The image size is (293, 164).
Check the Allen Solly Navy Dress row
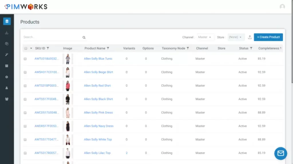(x=25, y=126)
